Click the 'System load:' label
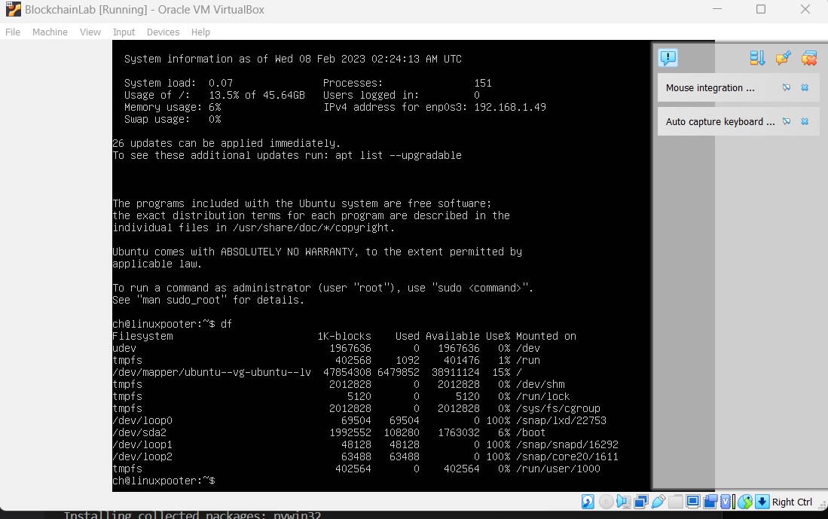 (x=160, y=84)
